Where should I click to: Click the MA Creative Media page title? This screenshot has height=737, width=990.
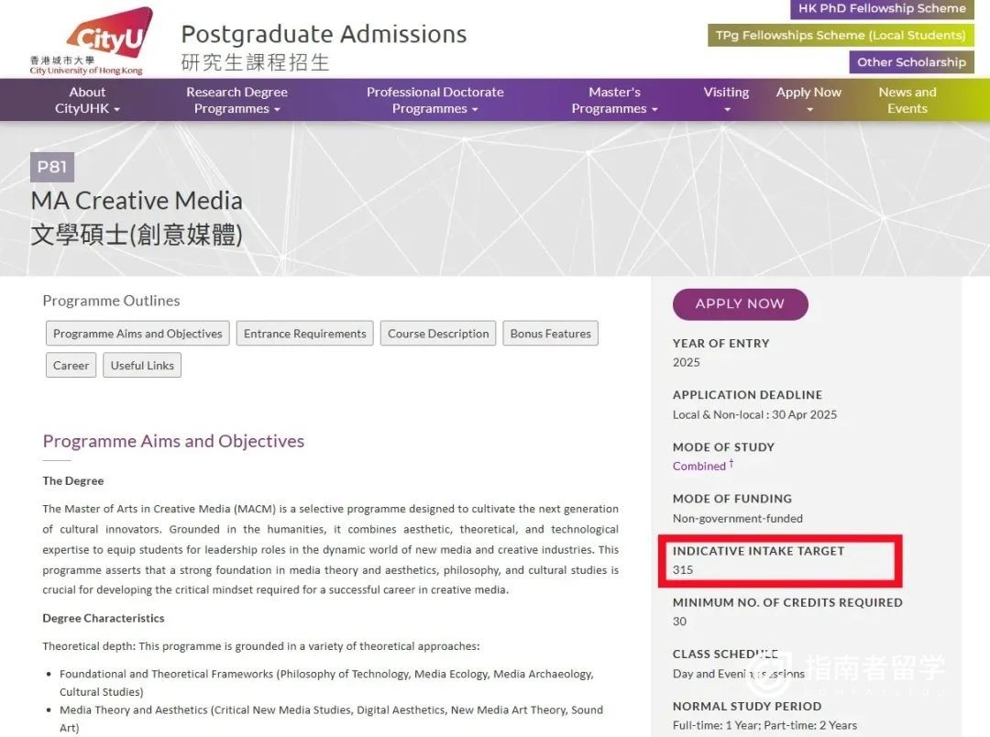coord(137,201)
